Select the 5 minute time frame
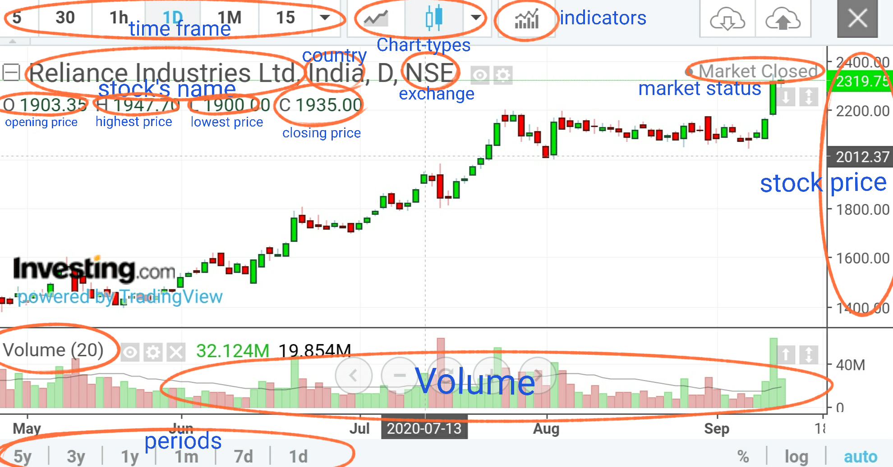This screenshot has height=467, width=893. 17,18
